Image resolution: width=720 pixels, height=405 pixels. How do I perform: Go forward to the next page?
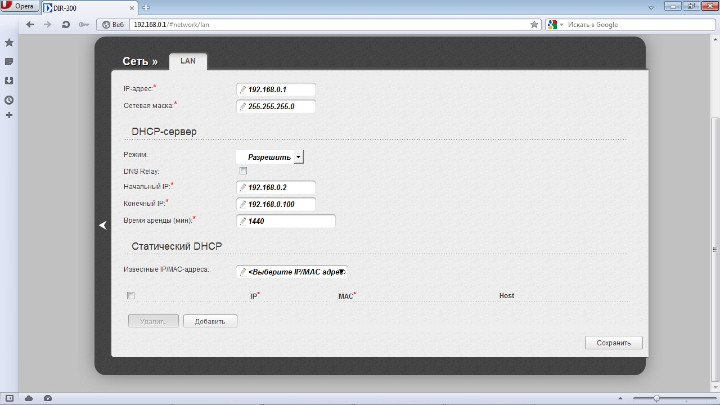tap(48, 25)
